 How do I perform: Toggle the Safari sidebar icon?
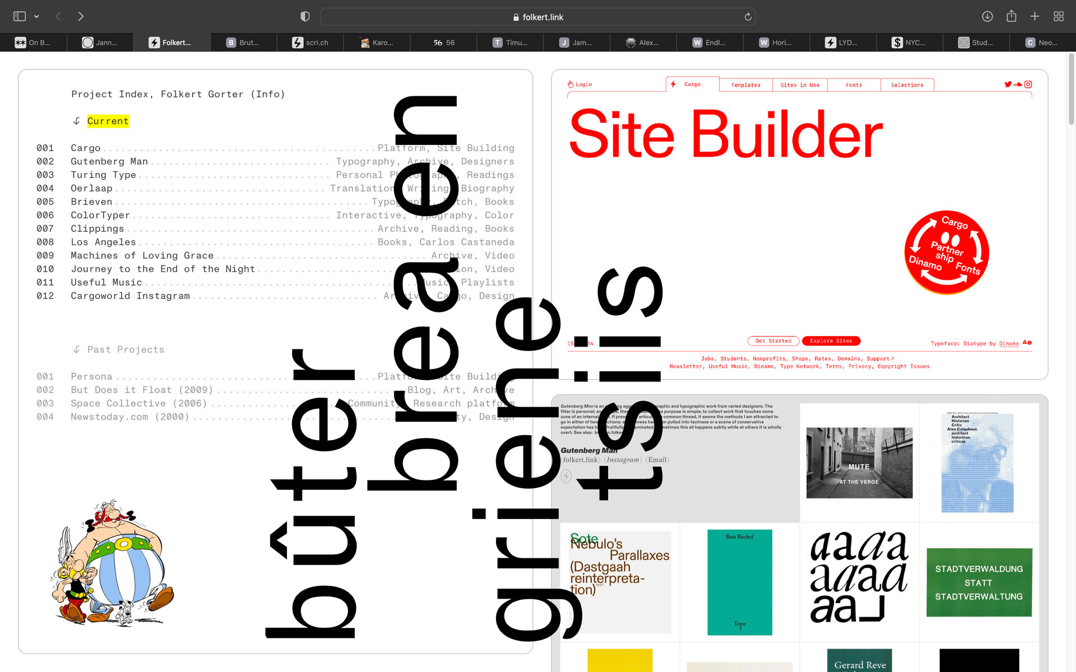20,16
